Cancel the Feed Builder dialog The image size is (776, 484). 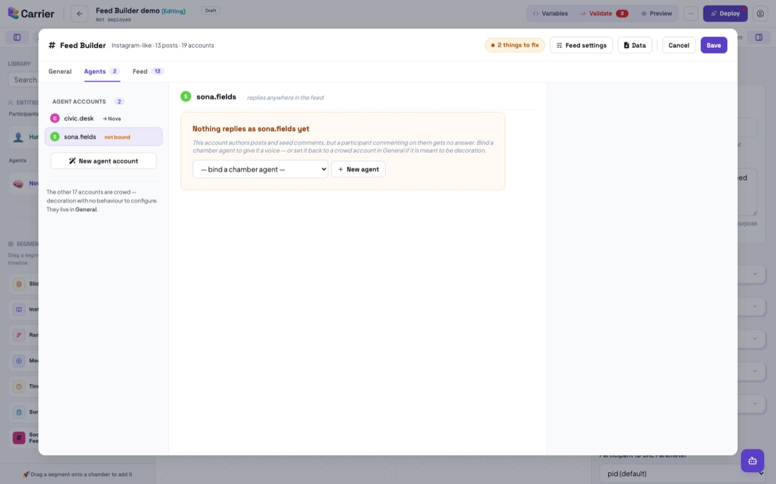[679, 45]
